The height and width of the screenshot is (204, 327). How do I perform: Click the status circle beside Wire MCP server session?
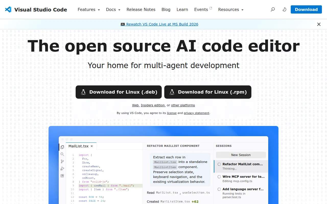click(219, 177)
